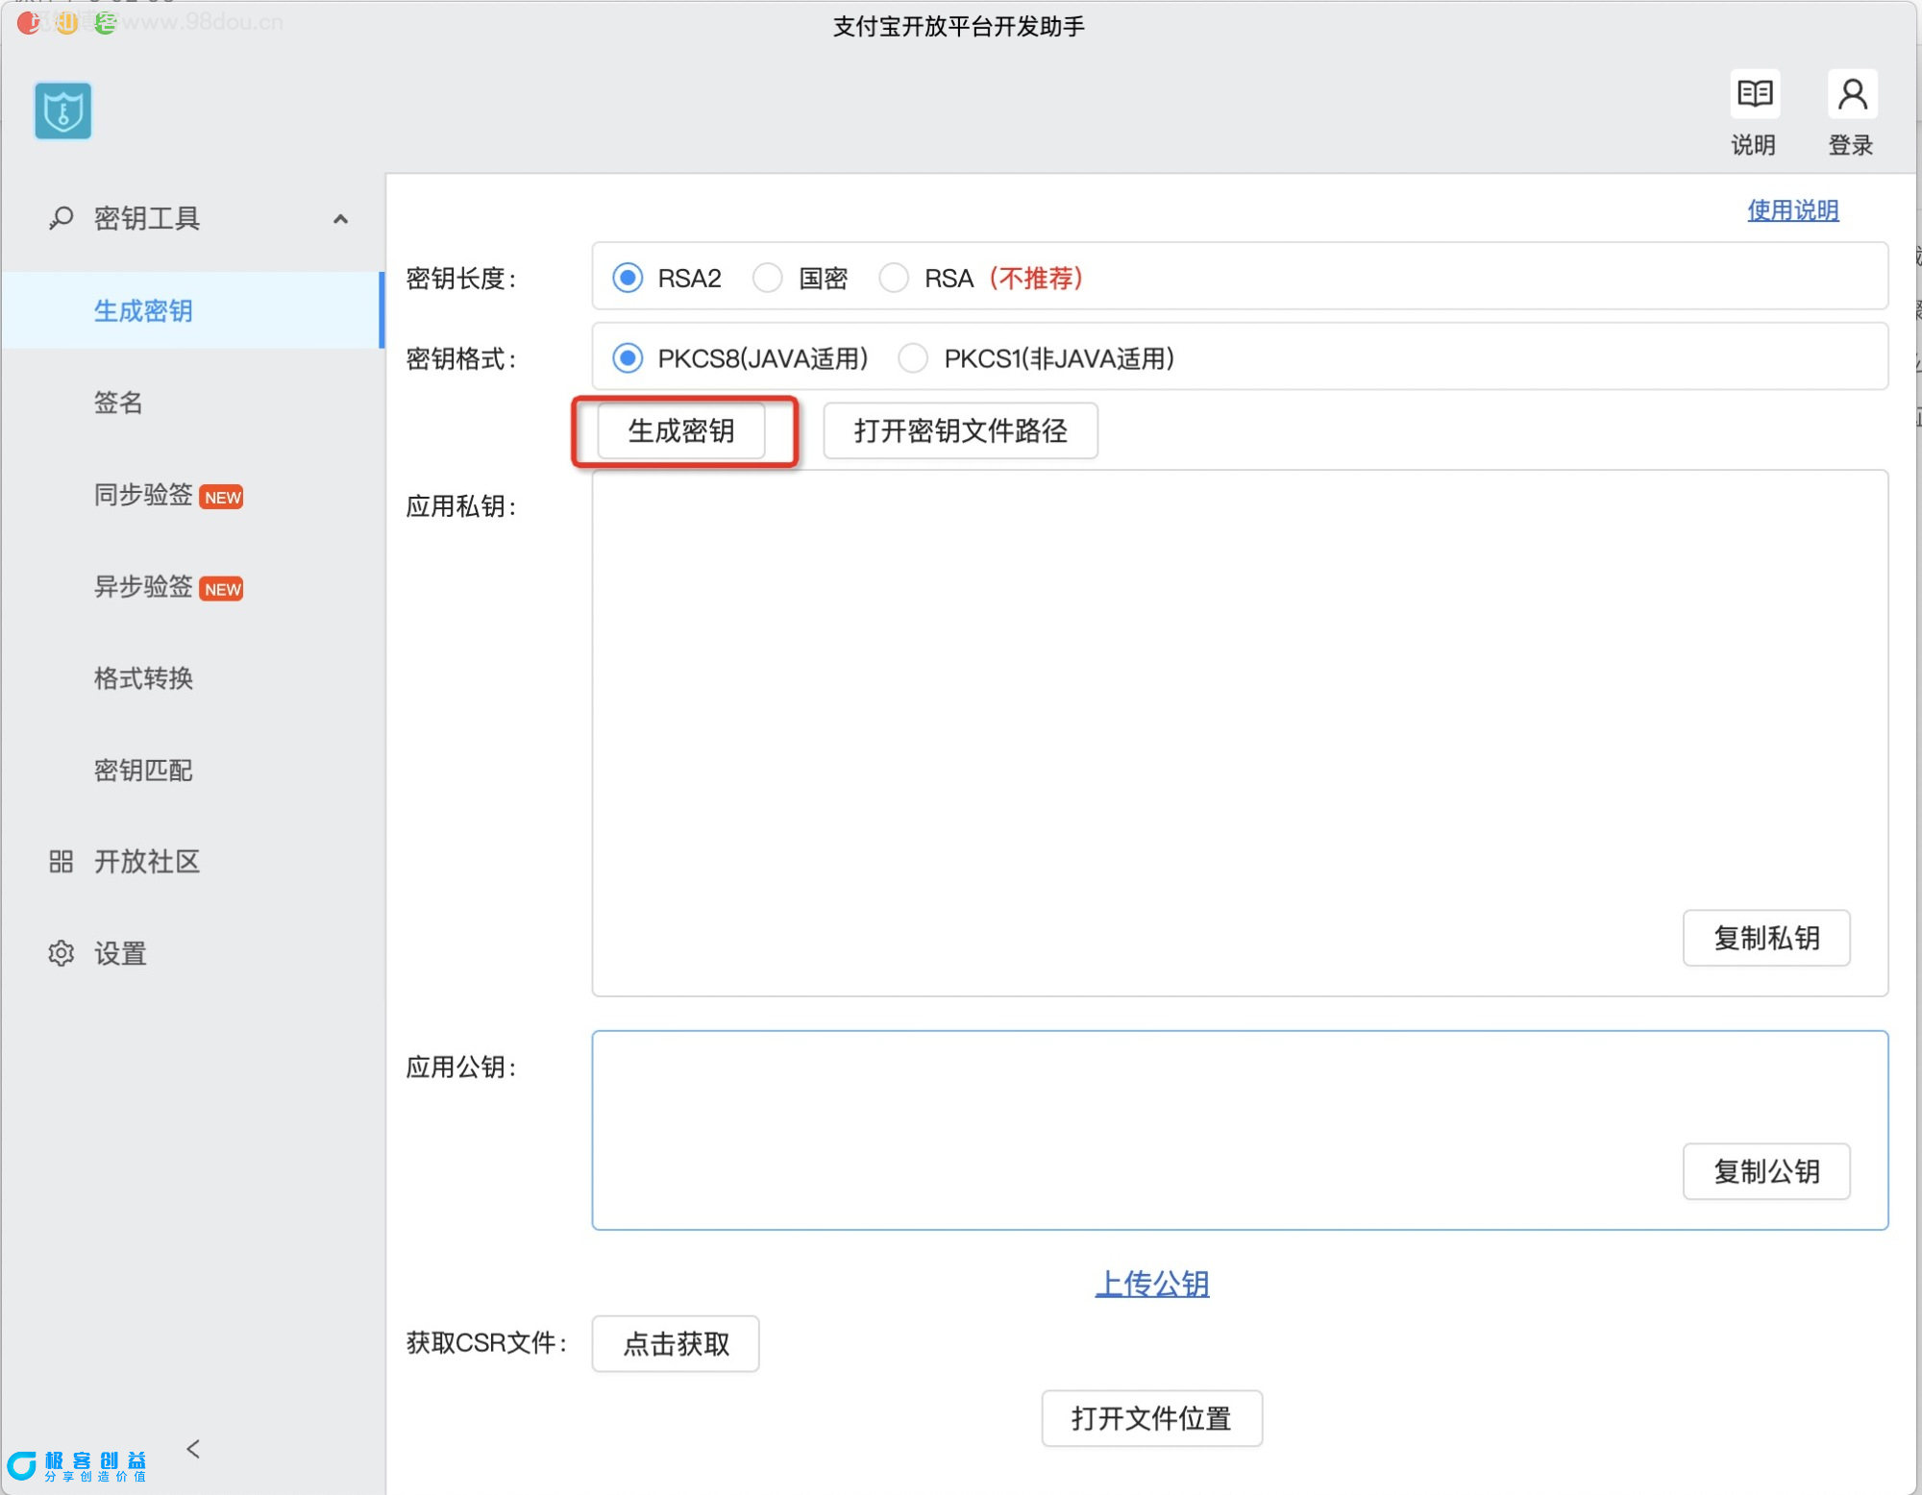Select the RSA (不推荐) radio option
This screenshot has width=1922, height=1495.
click(x=894, y=279)
